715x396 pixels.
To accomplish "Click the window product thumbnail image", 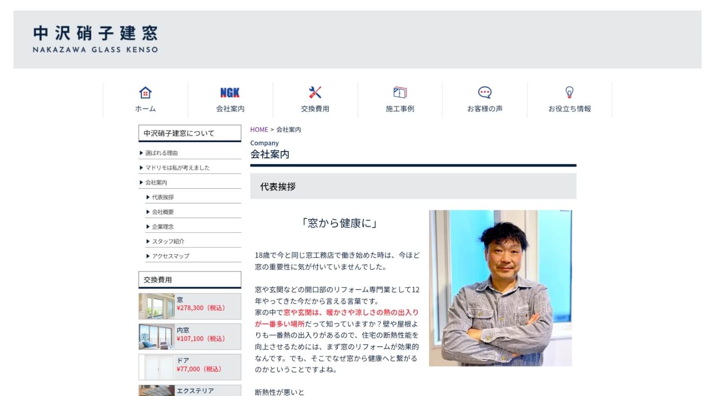I will click(156, 306).
